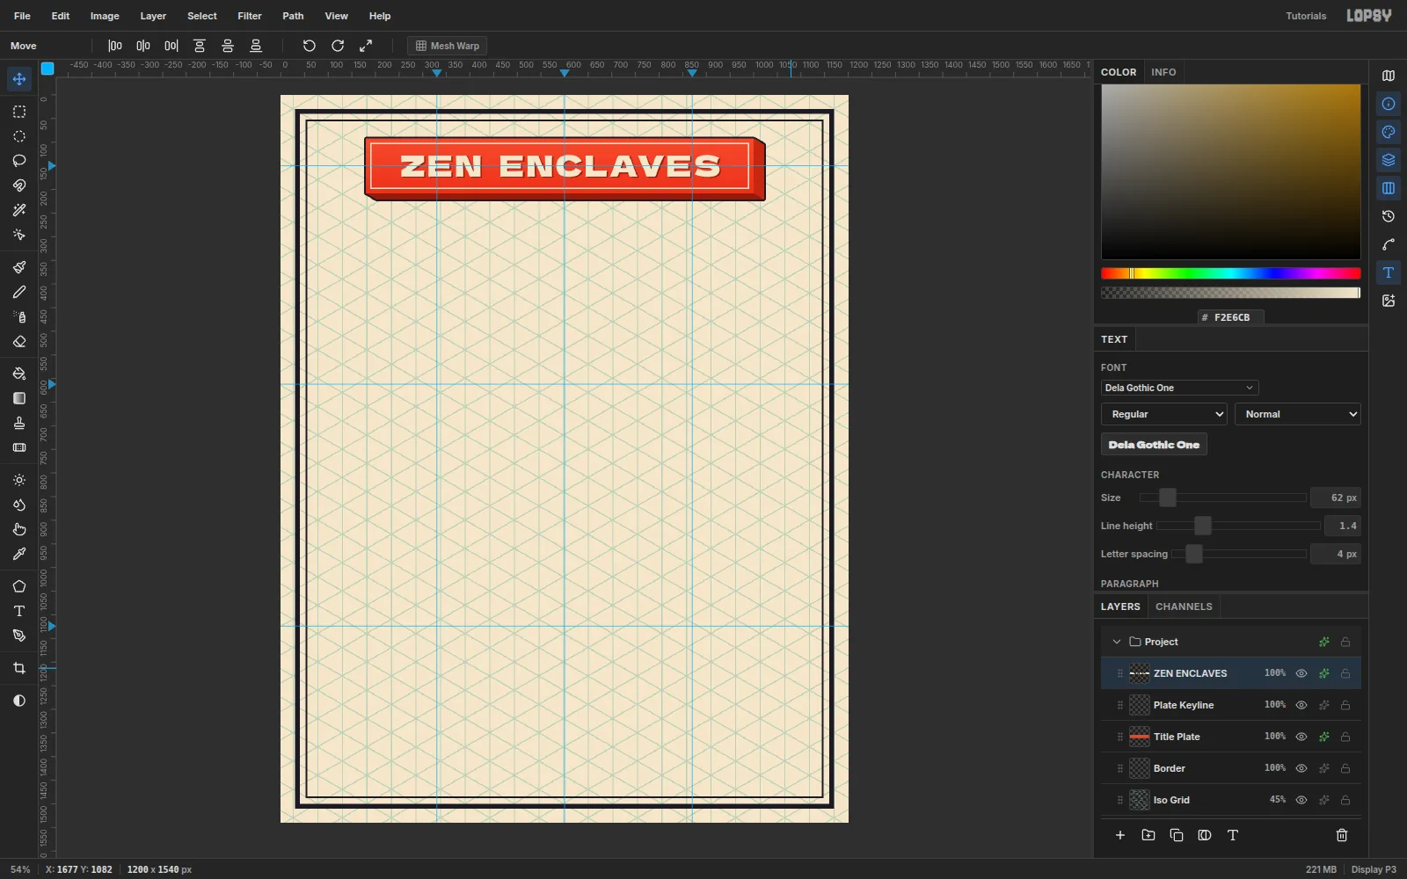Click the hex color field F2E6CB
The width and height of the screenshot is (1407, 879).
tap(1231, 317)
